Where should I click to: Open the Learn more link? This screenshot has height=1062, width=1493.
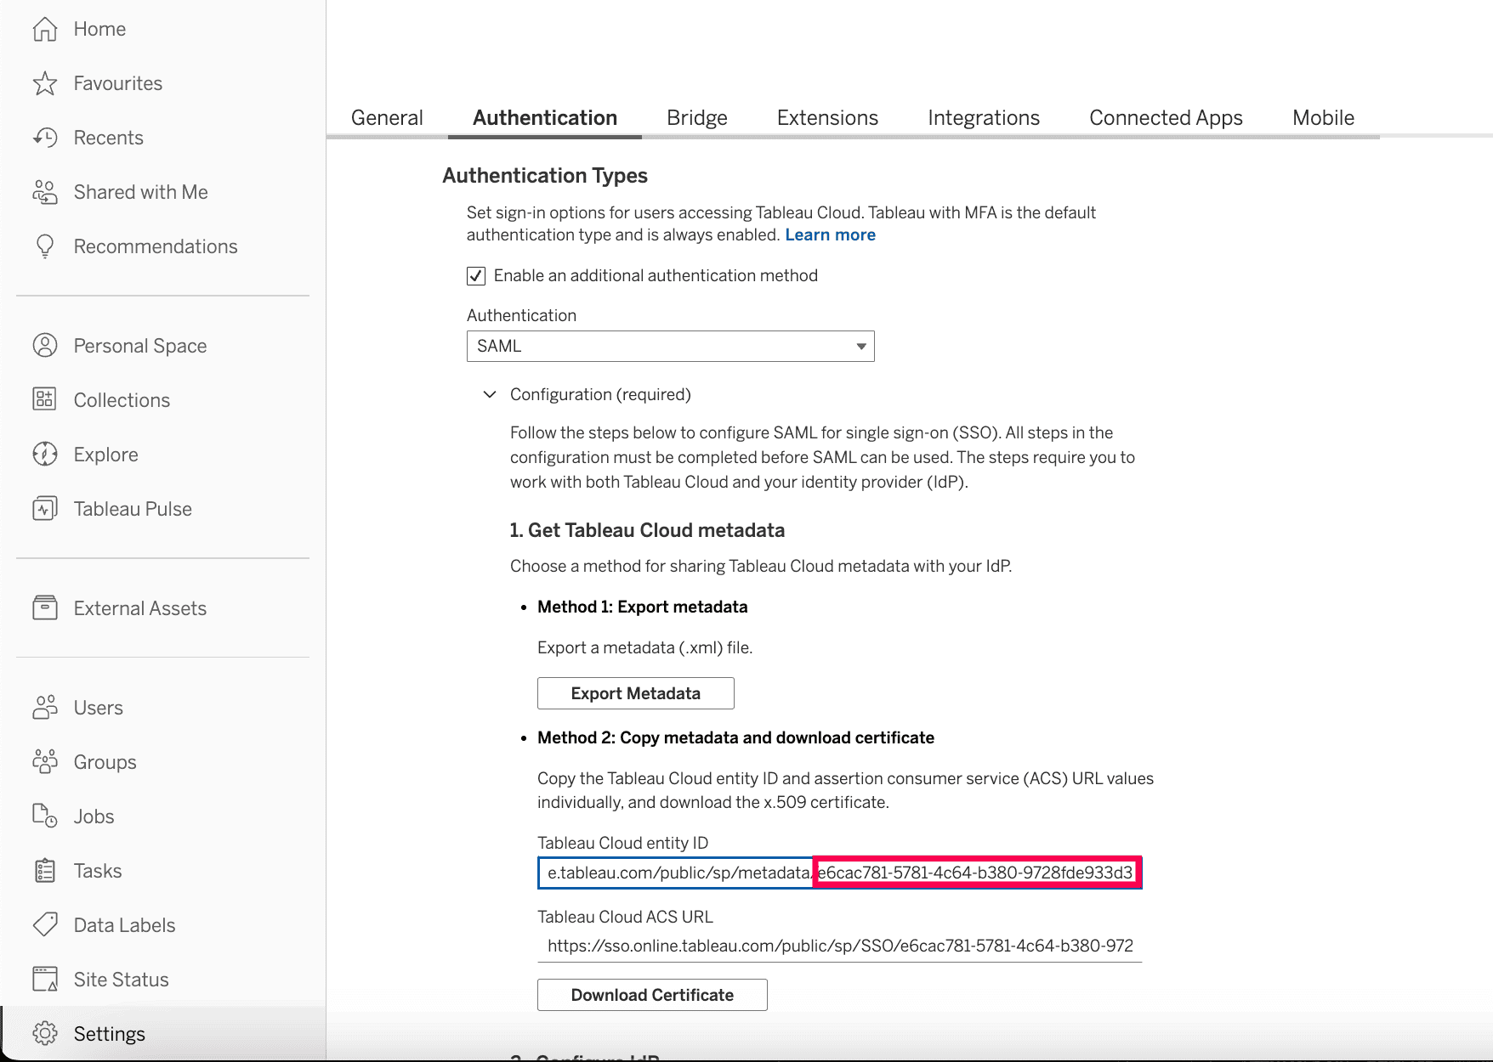point(830,234)
